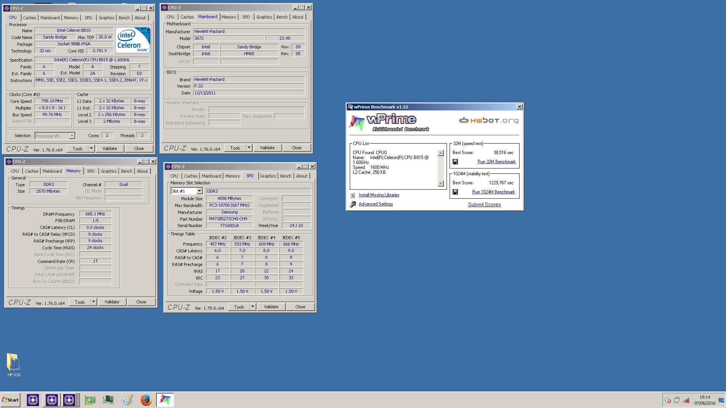Expand Tools dropdown arrow in SPD window

pos(253,307)
